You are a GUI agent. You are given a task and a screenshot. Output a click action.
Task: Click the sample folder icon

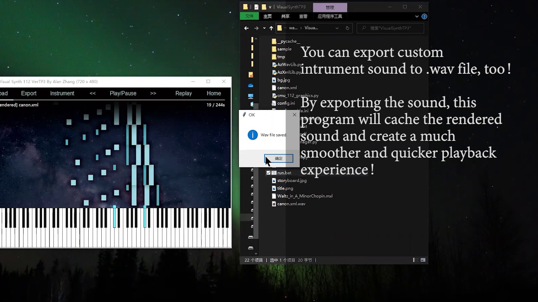pos(274,49)
